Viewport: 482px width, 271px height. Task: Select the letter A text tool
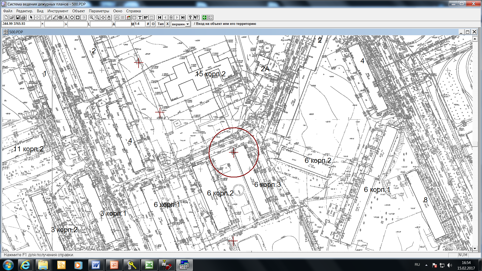tap(66, 17)
